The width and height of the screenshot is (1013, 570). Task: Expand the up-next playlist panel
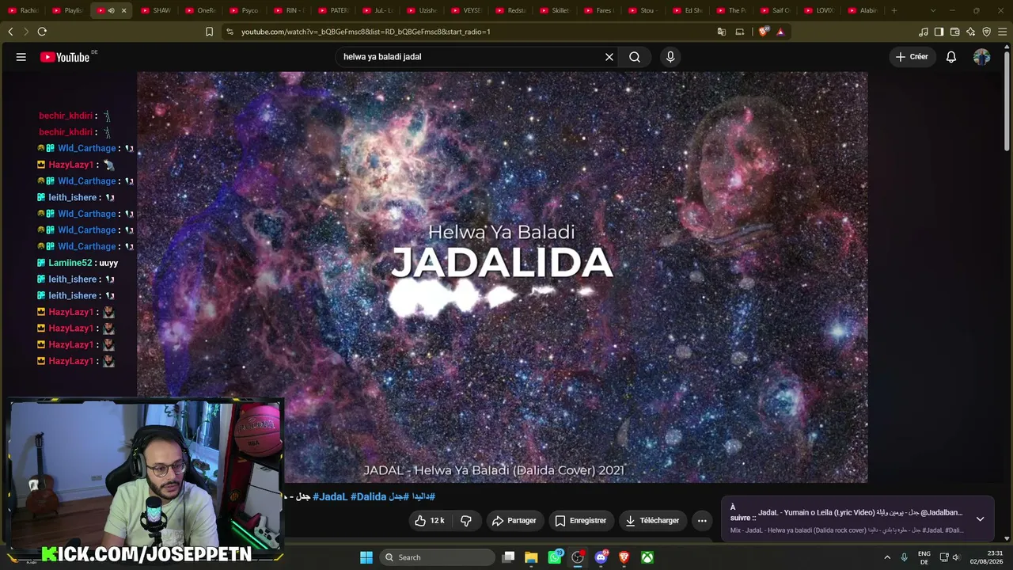point(980,519)
